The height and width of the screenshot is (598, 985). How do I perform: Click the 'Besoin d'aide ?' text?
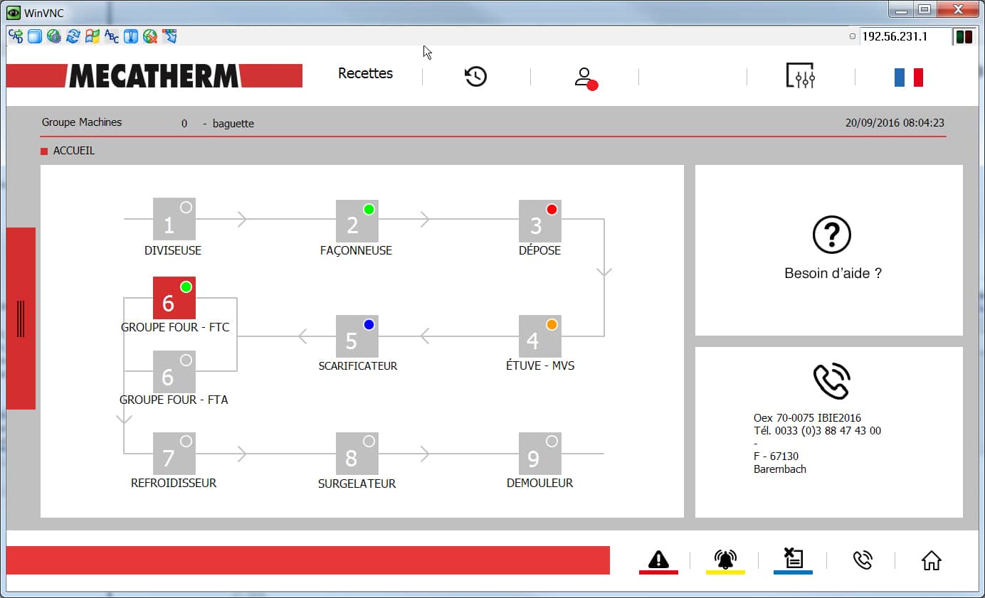pos(833,273)
